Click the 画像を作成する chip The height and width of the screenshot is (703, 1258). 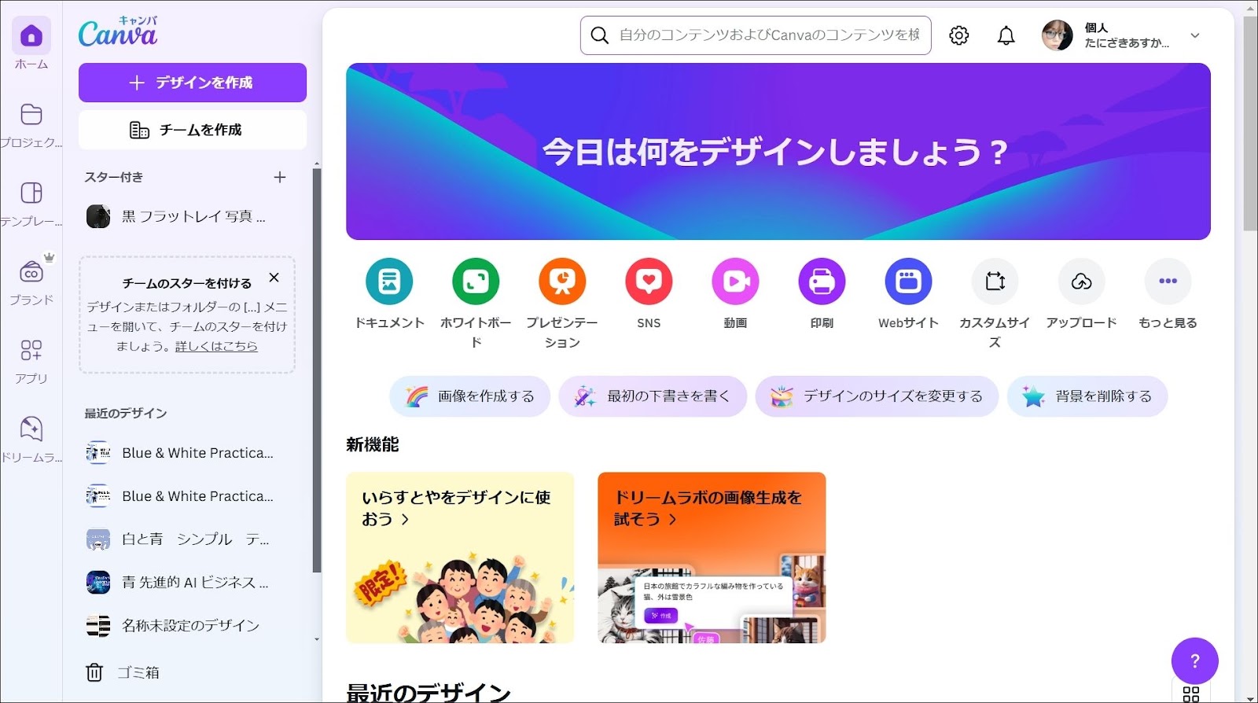[469, 396]
